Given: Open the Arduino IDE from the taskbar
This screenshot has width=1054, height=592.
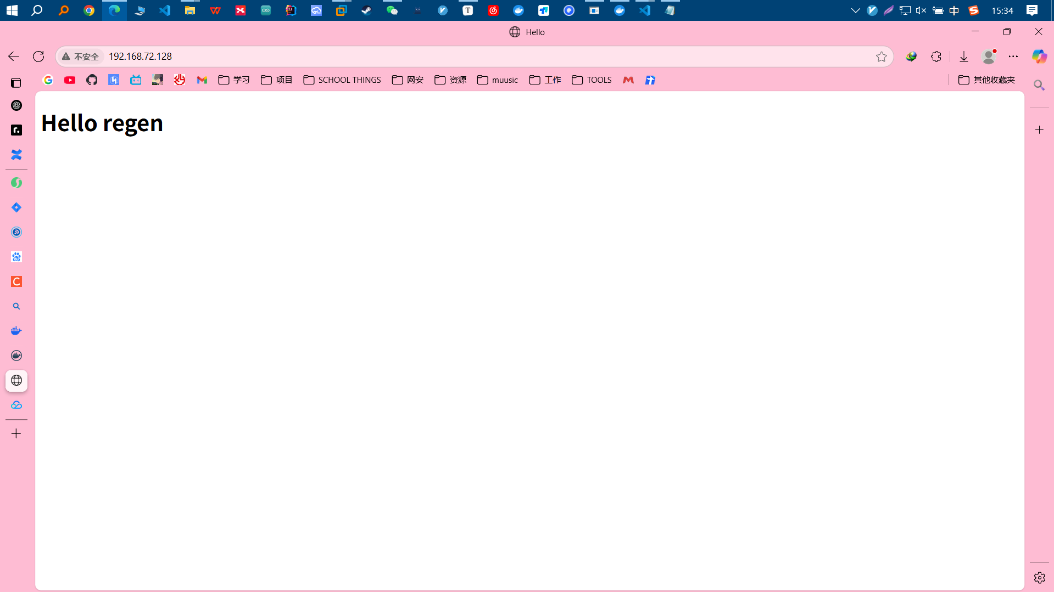Looking at the screenshot, I should click(266, 10).
